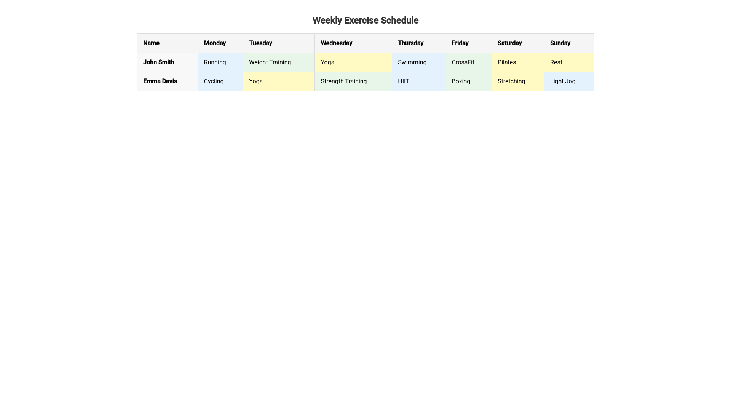Click John's Wednesday Yoga cell
Viewport: 731px width, 411px height.
click(353, 62)
